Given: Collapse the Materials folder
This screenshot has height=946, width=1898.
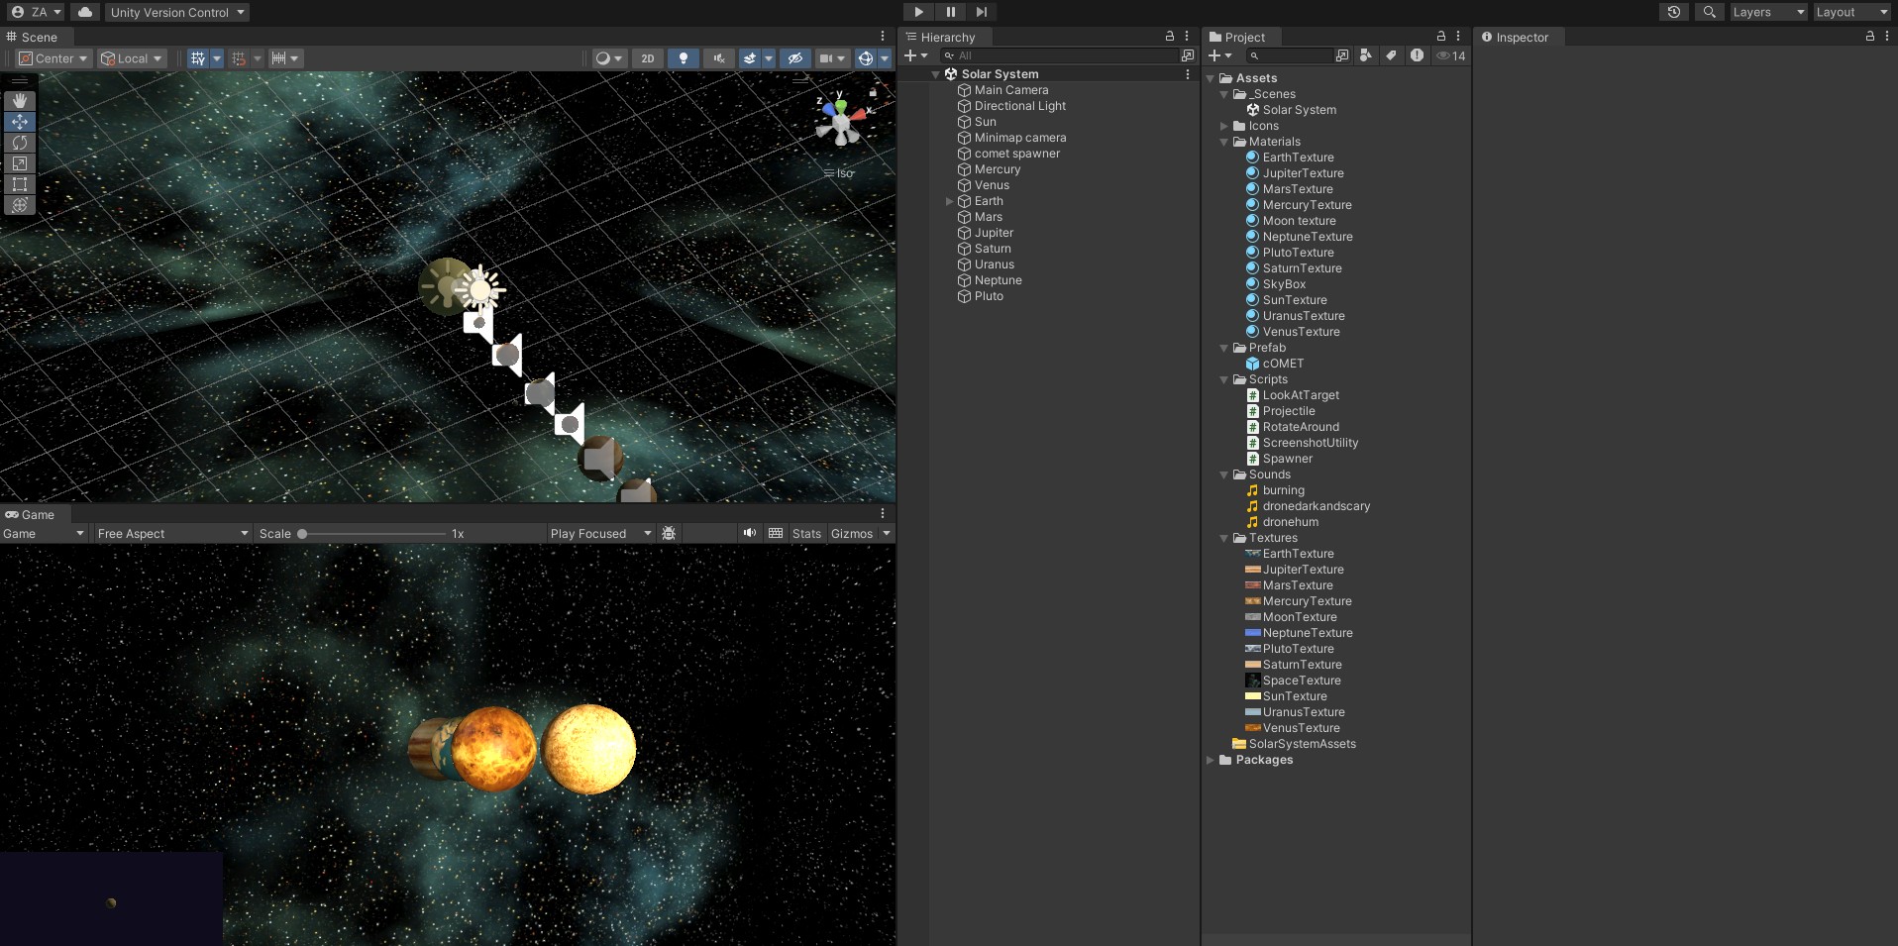Looking at the screenshot, I should (x=1224, y=142).
